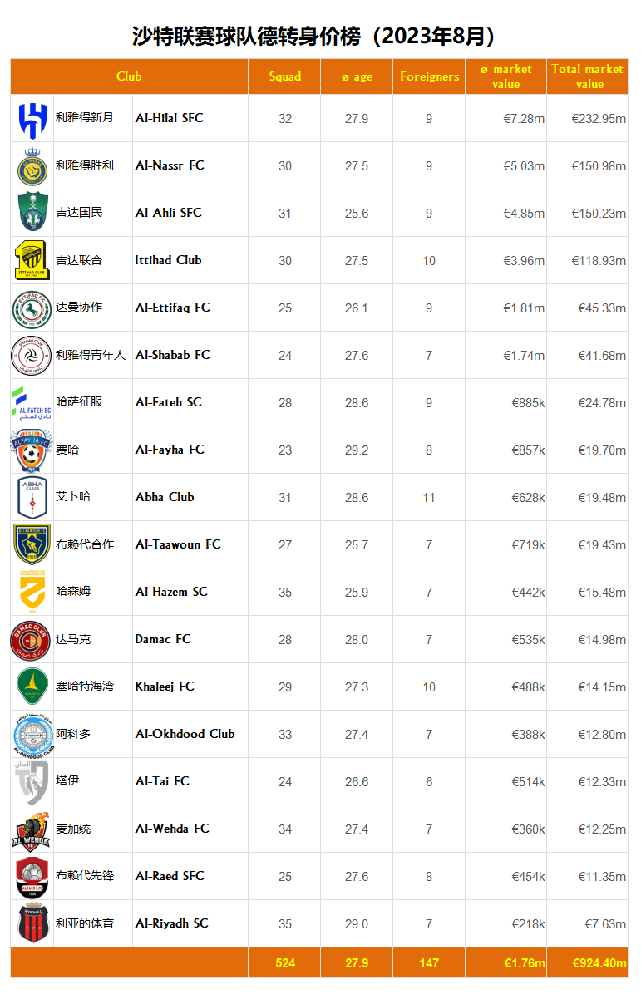Click the Al-Shabab FC club logo

coord(32,356)
